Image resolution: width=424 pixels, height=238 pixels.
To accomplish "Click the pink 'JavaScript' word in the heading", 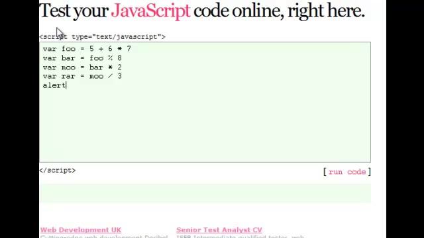I will click(150, 11).
